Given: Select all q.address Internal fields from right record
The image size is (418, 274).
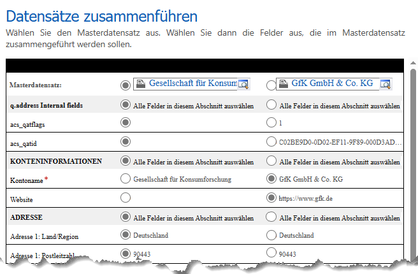Looking at the screenshot, I should click(271, 105).
